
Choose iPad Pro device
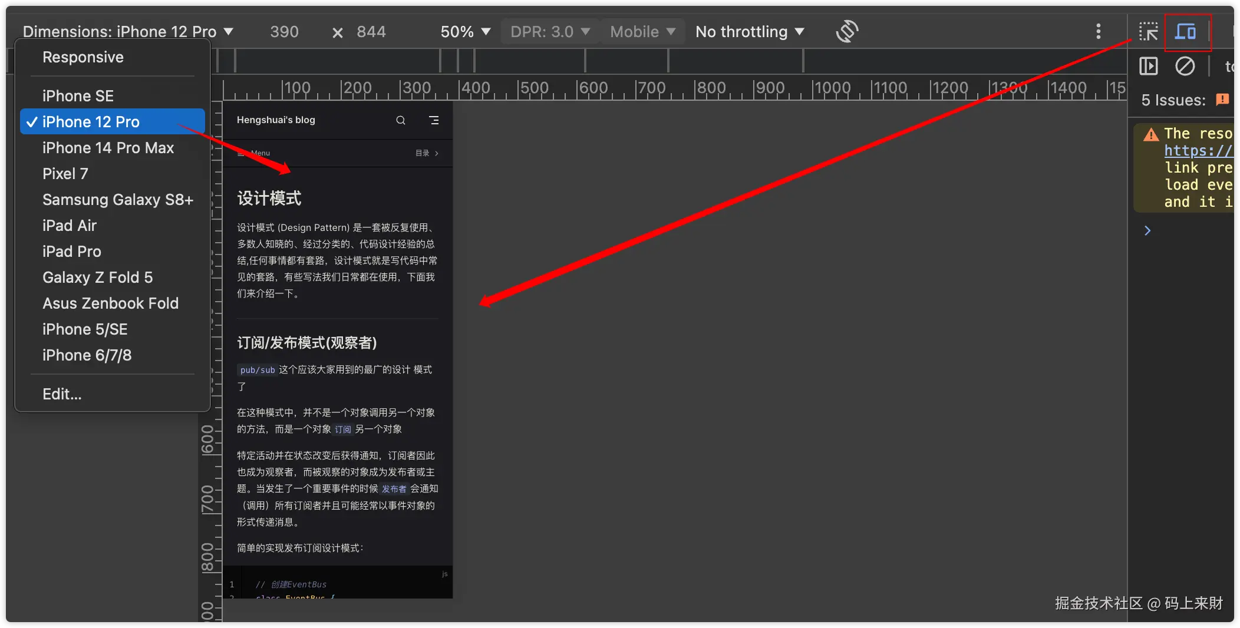[112, 252]
